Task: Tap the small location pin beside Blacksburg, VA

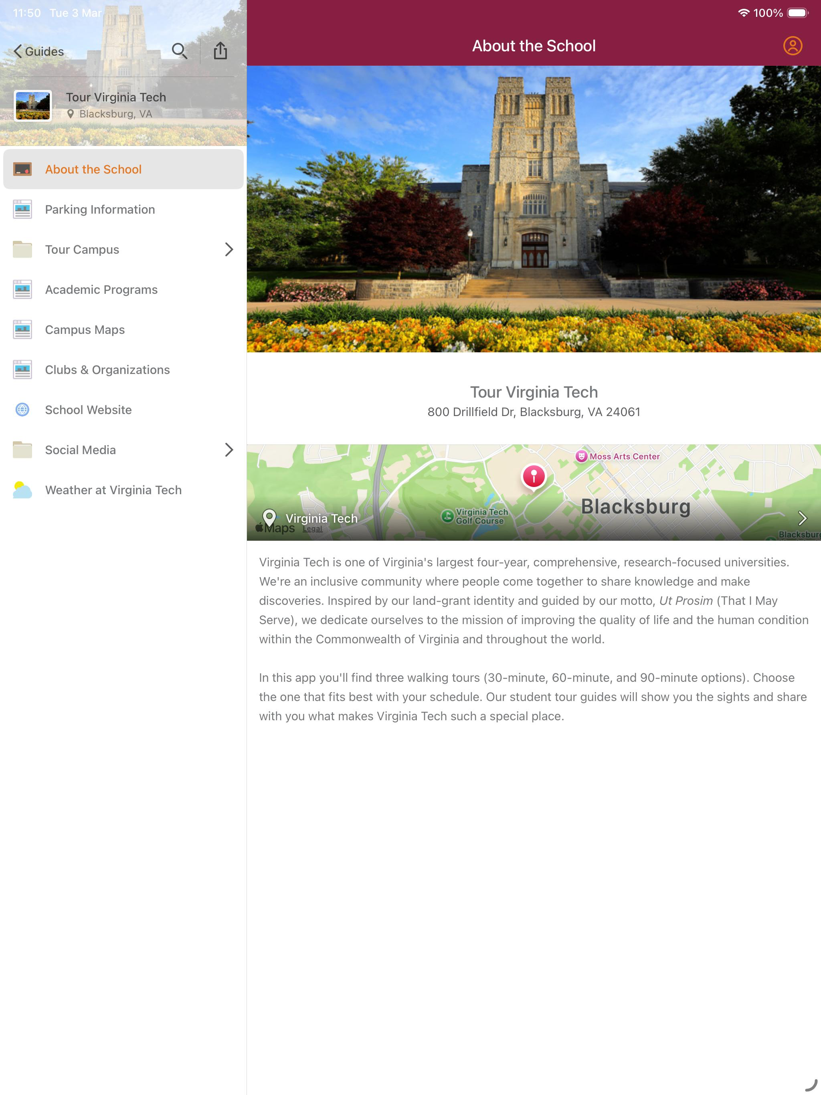Action: (70, 114)
